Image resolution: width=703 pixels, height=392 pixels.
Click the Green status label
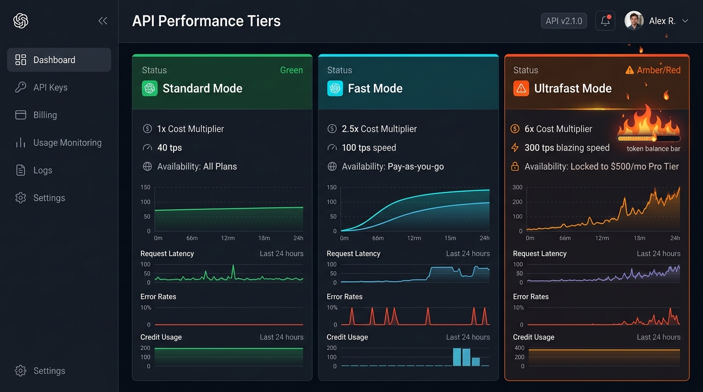coord(291,70)
